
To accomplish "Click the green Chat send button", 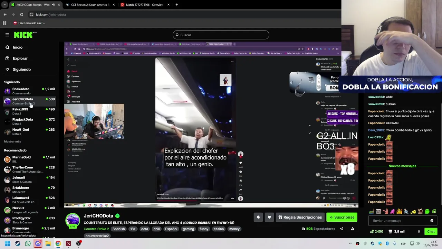I will (x=431, y=231).
